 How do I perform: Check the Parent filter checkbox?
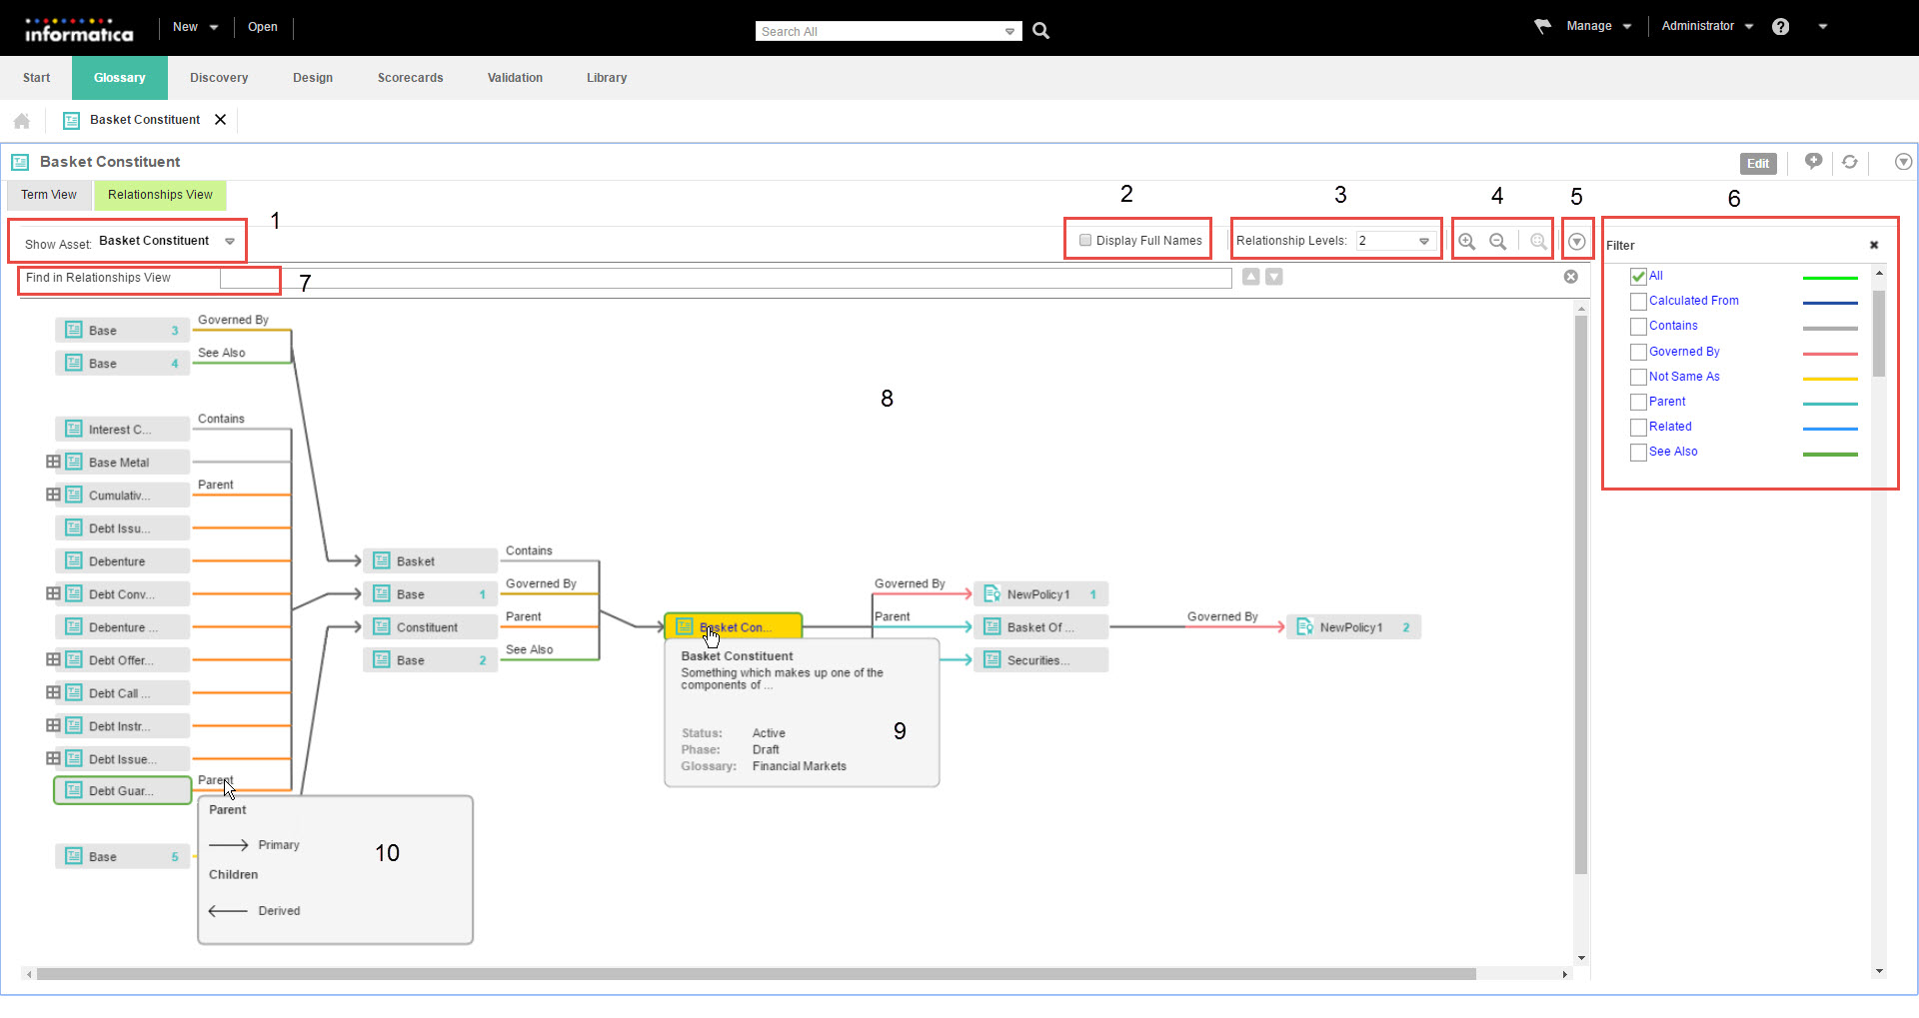pyautogui.click(x=1638, y=403)
